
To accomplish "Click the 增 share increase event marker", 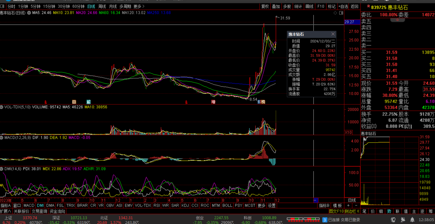I will pos(213,102).
